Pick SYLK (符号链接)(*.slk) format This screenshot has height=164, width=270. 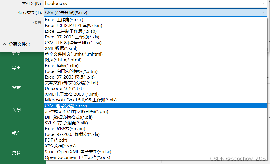tap(156, 123)
